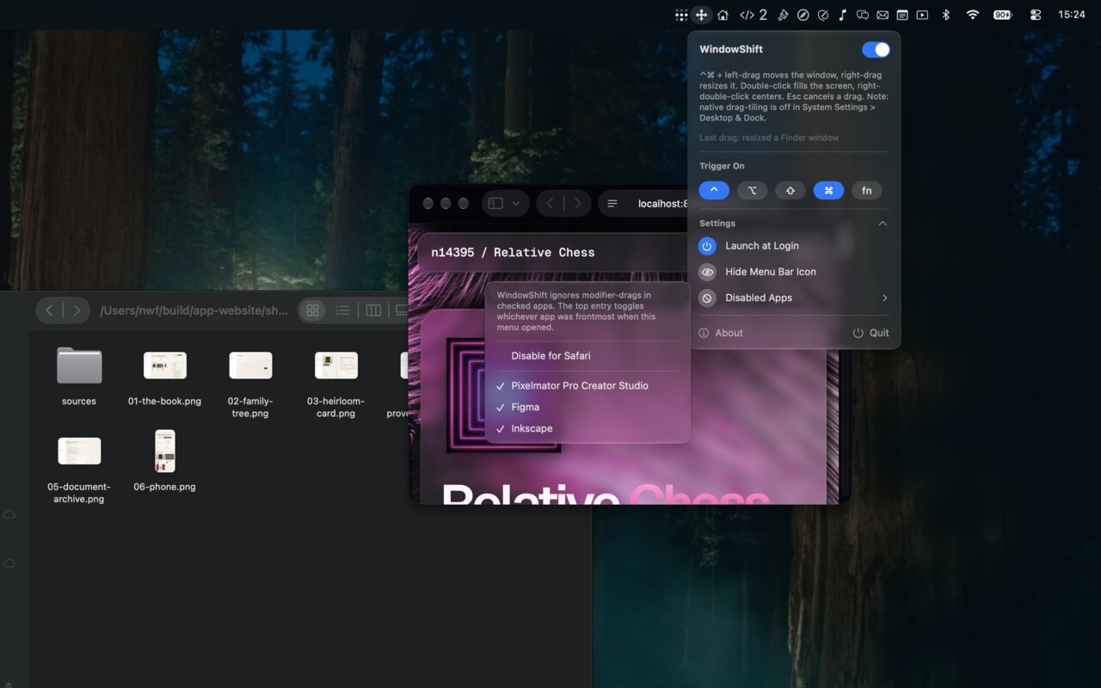Toggle the Command (⌘) trigger key

[x=828, y=191]
